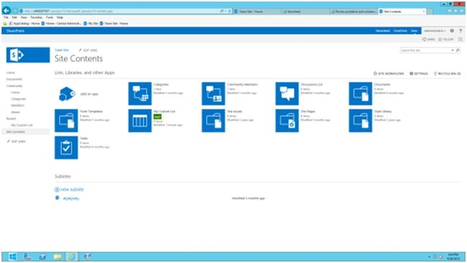Open Community in left navigation
Viewport: 467px width, 263px height.
(14, 86)
